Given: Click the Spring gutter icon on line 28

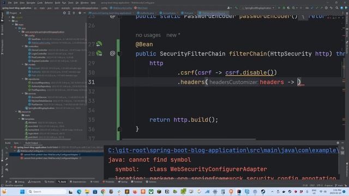Looking at the screenshot, I should tap(99, 53).
